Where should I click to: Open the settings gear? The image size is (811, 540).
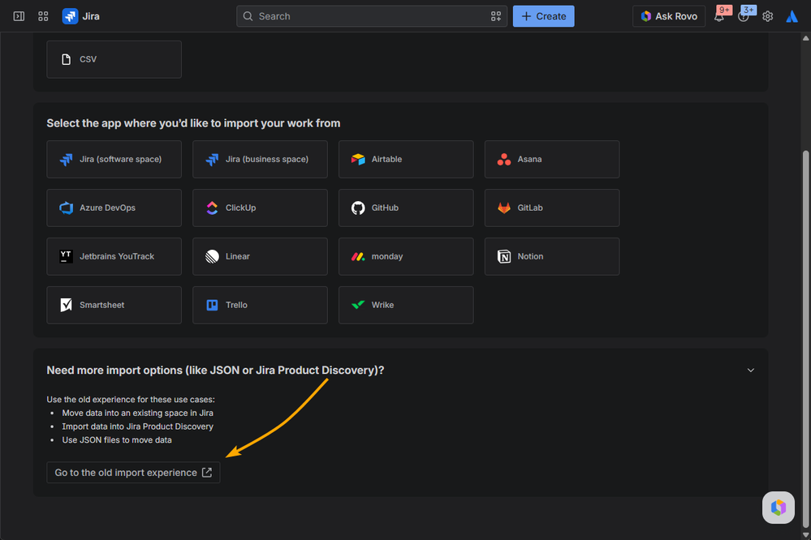pyautogui.click(x=767, y=16)
